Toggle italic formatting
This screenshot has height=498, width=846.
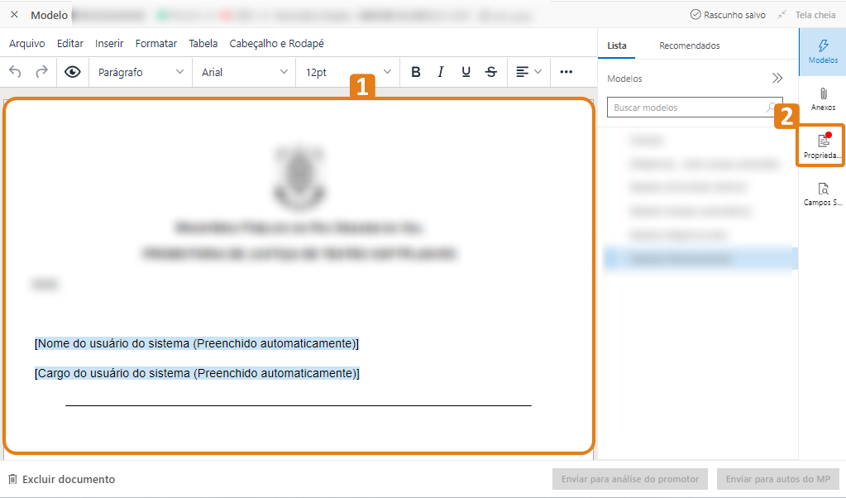pyautogui.click(x=441, y=72)
